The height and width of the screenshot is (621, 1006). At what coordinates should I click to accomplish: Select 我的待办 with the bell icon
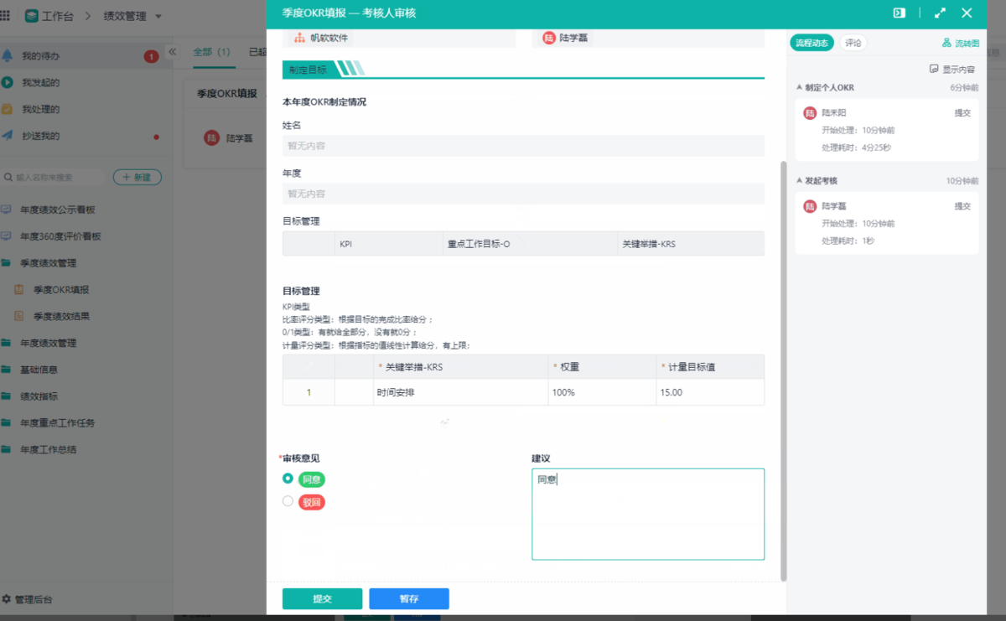click(x=51, y=56)
